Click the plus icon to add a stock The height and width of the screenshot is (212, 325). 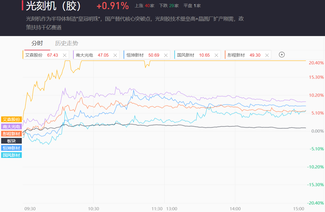(x=282, y=55)
